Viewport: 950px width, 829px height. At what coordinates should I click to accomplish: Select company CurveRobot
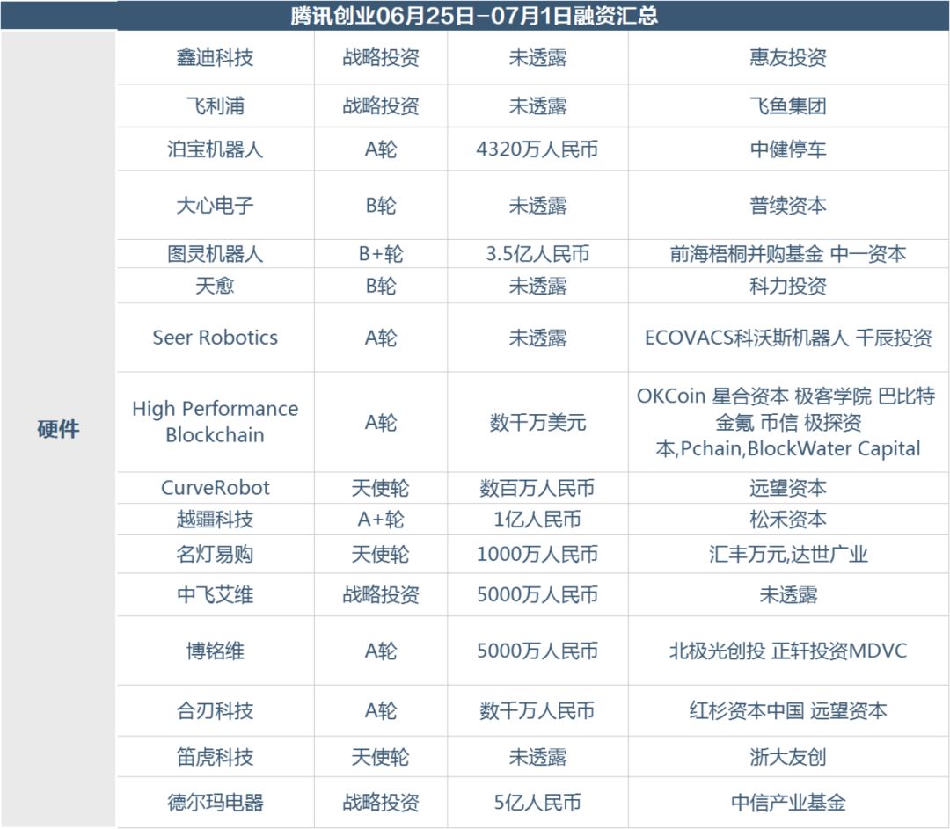pos(215,488)
